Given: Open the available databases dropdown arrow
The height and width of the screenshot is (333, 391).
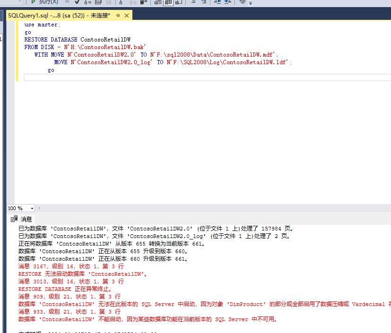Looking at the screenshot, I should 20,1.
